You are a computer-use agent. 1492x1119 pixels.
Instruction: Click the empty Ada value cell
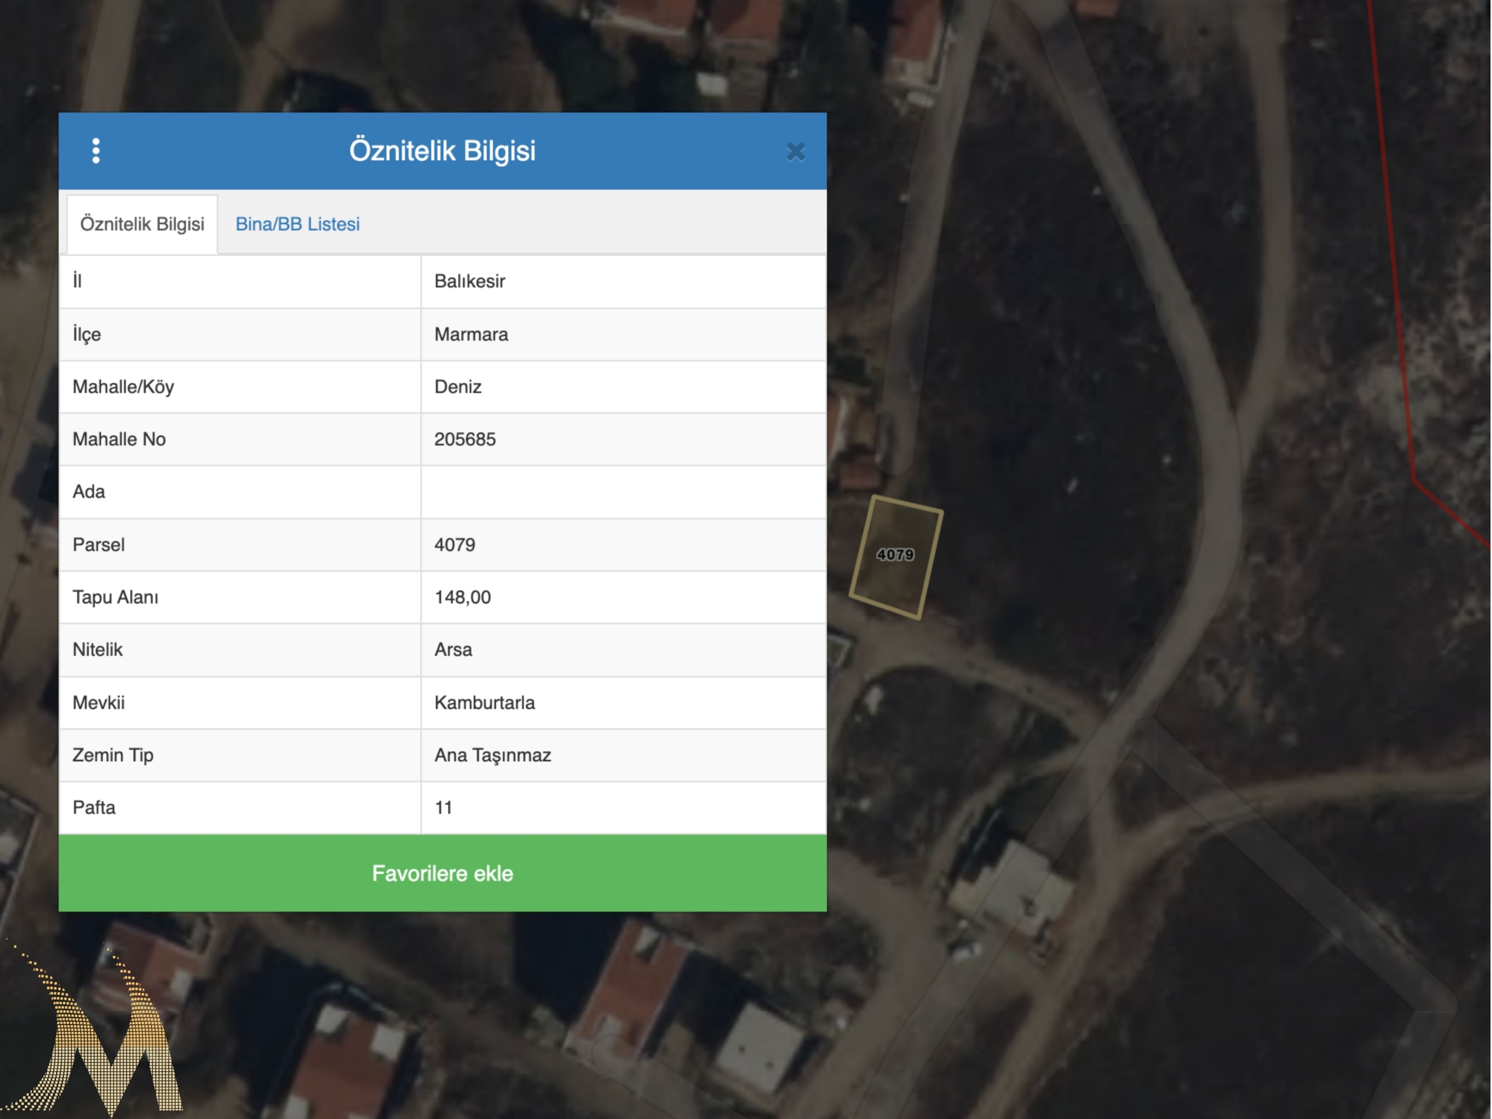623,492
